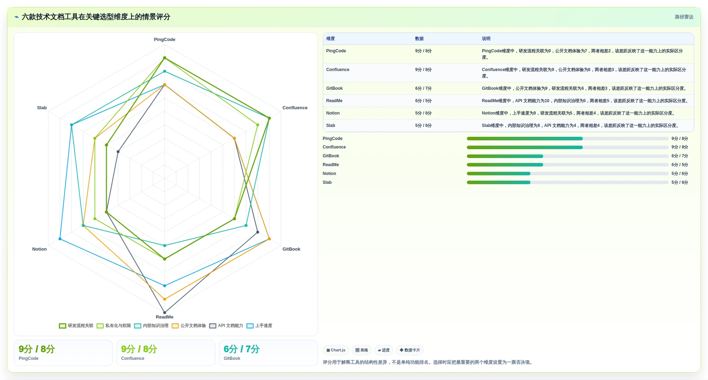708x380 pixels.
Task: Toggle the API 文档能力 legend swatch
Action: coord(213,326)
